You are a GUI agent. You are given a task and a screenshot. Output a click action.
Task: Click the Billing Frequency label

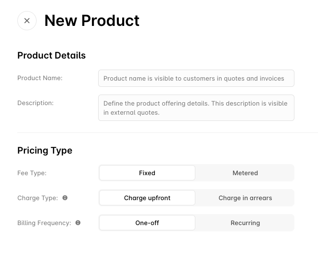[44, 223]
